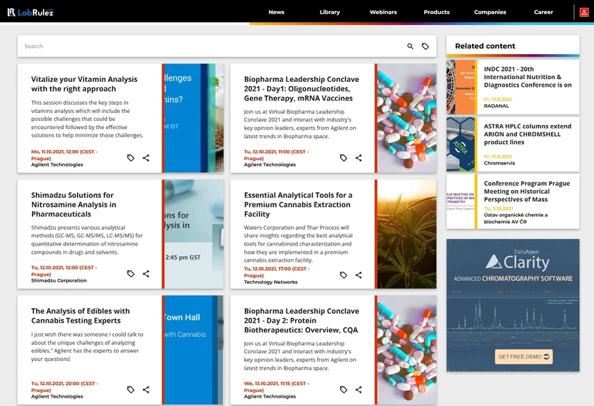Viewport: 594px width, 406px height.
Task: Click Chromservis company name
Action: (x=500, y=163)
